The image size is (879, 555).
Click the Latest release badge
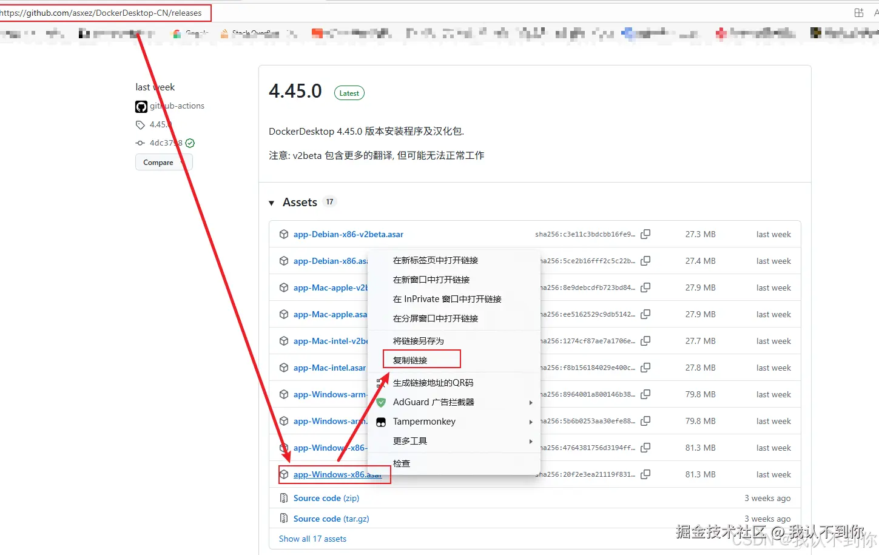coord(349,93)
